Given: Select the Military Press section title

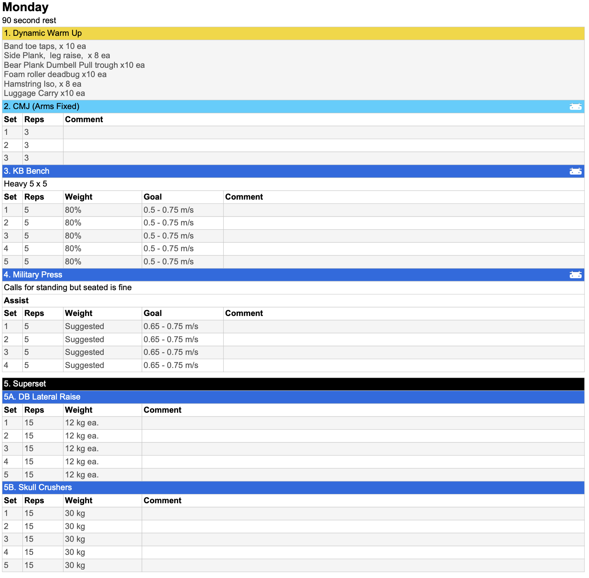Looking at the screenshot, I should click(x=33, y=275).
